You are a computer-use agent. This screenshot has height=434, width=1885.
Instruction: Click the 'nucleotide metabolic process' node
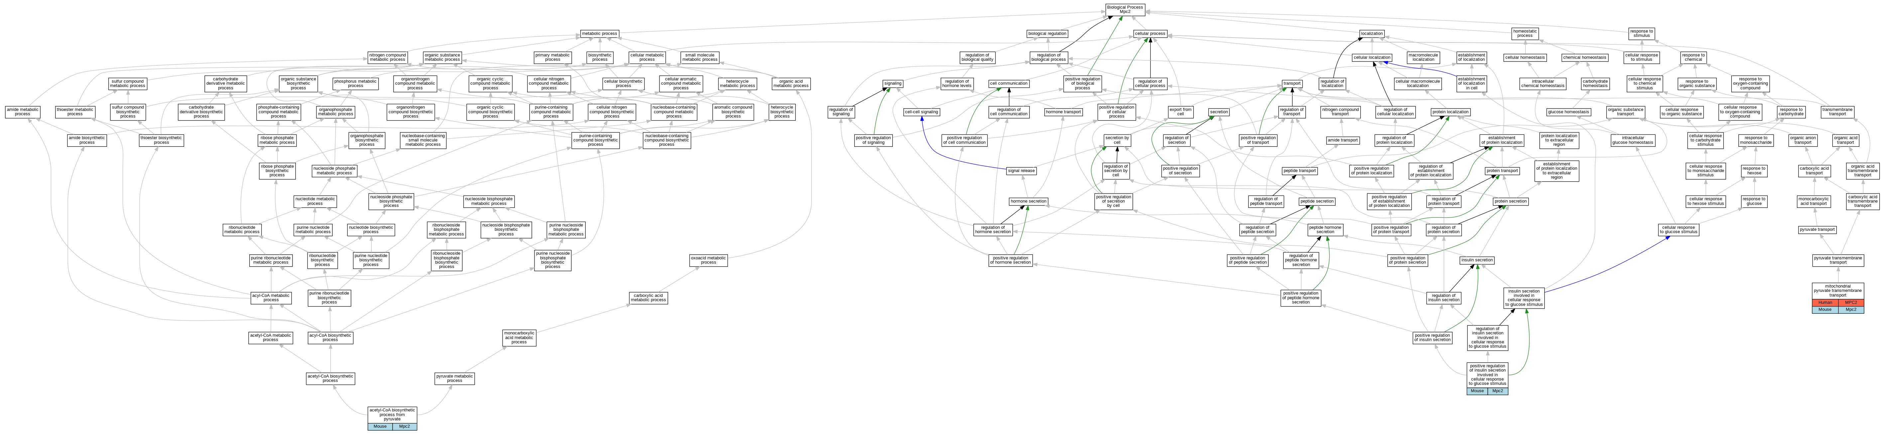[x=315, y=201]
